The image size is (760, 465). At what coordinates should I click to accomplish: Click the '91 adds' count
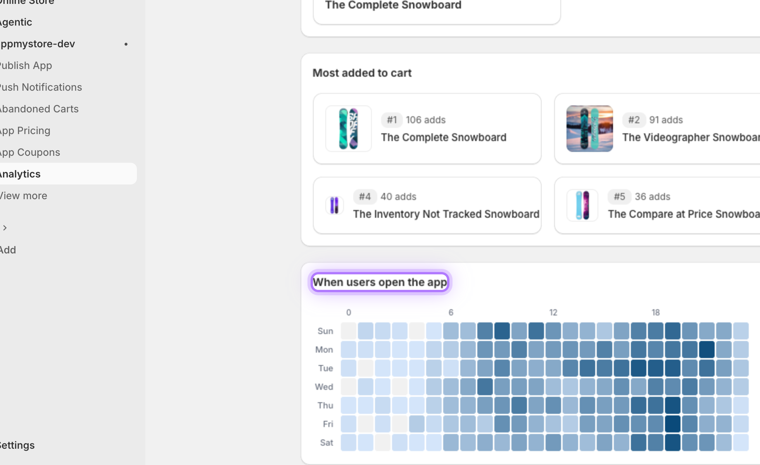(x=666, y=120)
